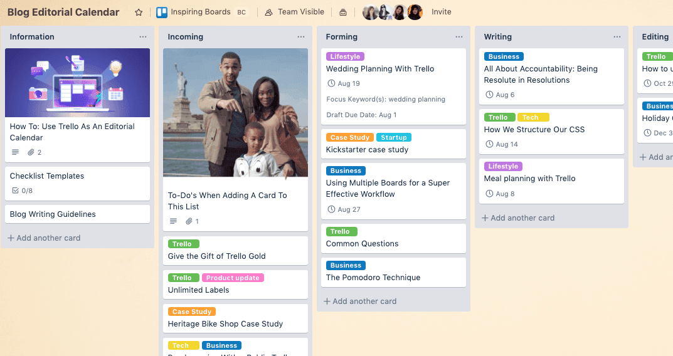Open Information list actions menu

[x=143, y=37]
